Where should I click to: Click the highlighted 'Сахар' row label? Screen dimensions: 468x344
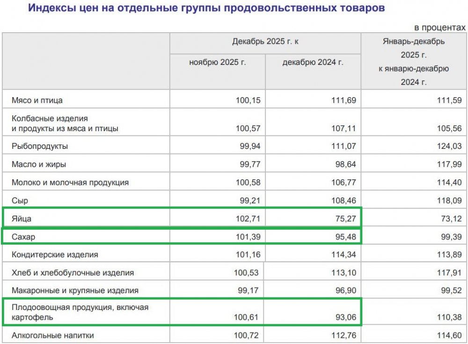pos(23,237)
